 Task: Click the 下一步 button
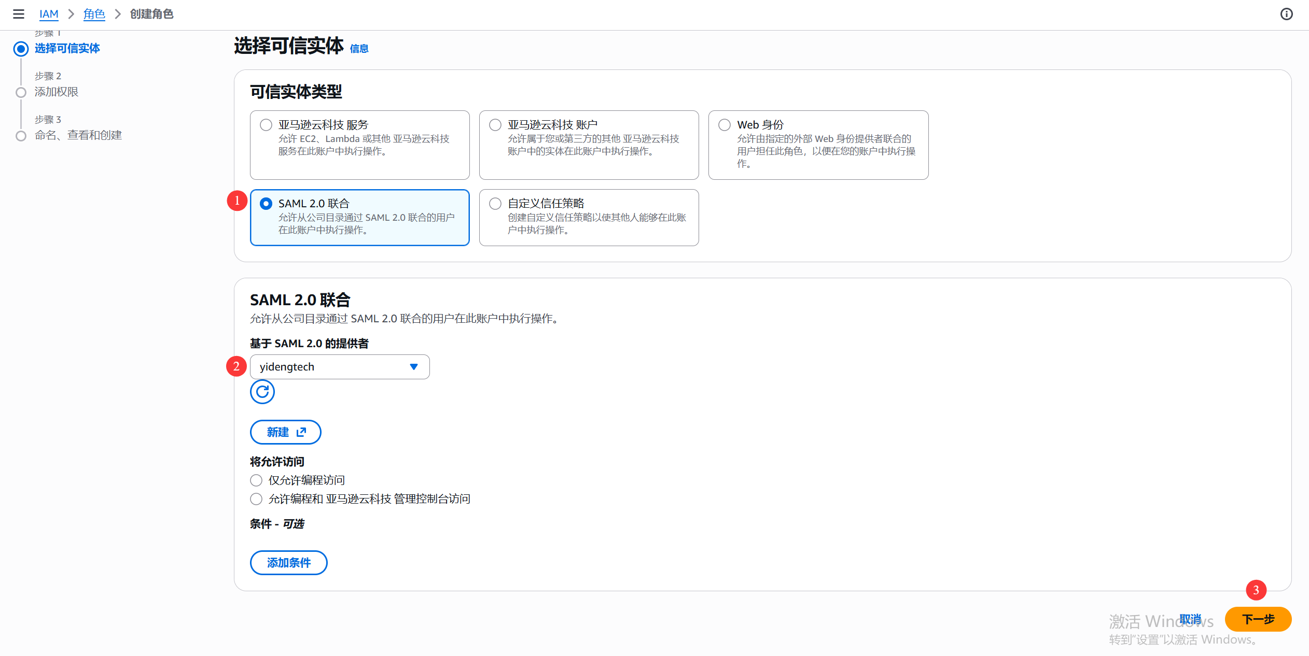click(1258, 619)
